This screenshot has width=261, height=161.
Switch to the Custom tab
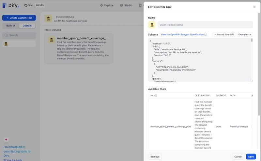(x=27, y=26)
